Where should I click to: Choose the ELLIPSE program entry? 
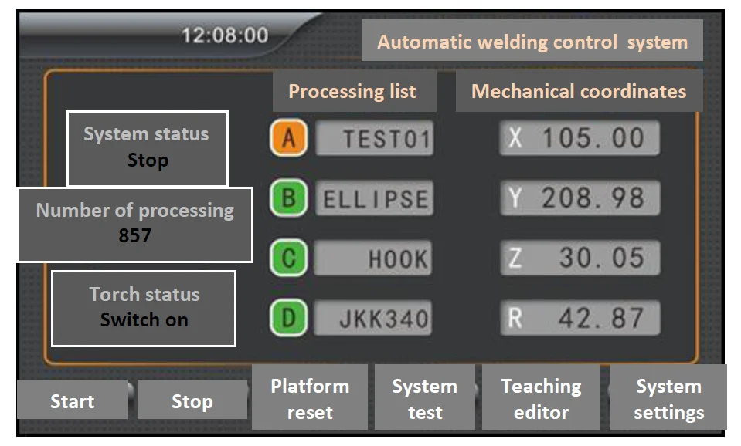click(x=375, y=198)
